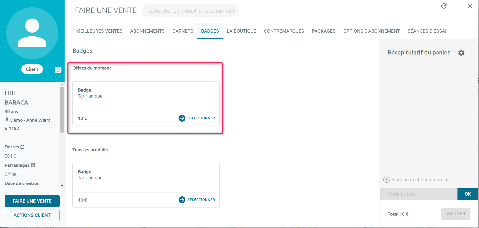Open La Boutique tab
The height and width of the screenshot is (228, 479).
tap(241, 31)
